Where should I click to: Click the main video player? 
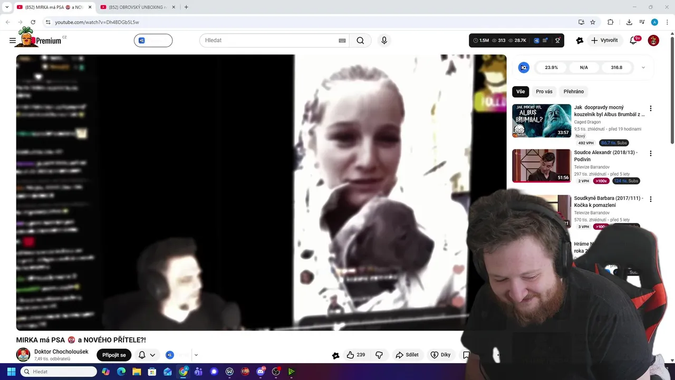point(261,193)
